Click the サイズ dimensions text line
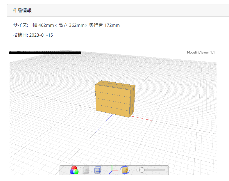 [66, 25]
